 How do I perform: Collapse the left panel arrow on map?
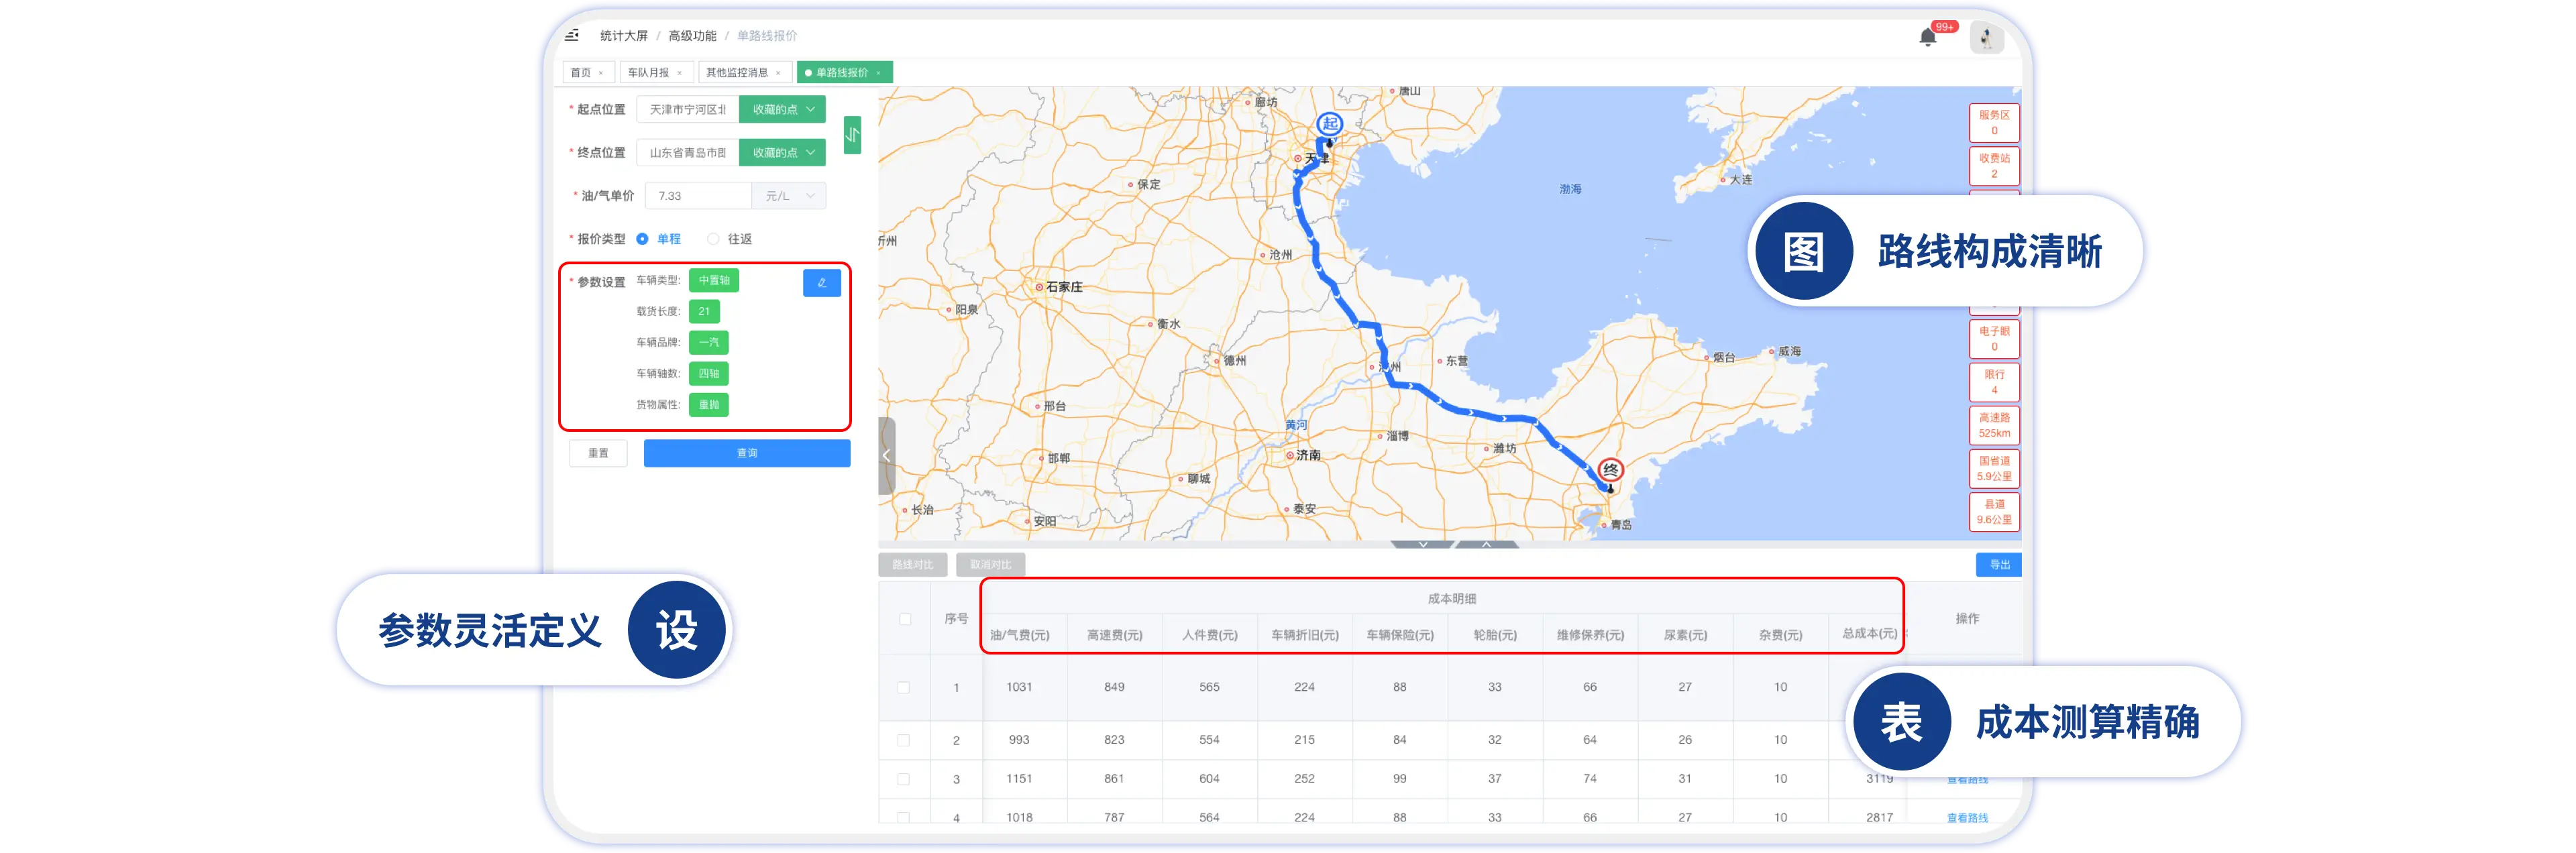click(x=886, y=456)
